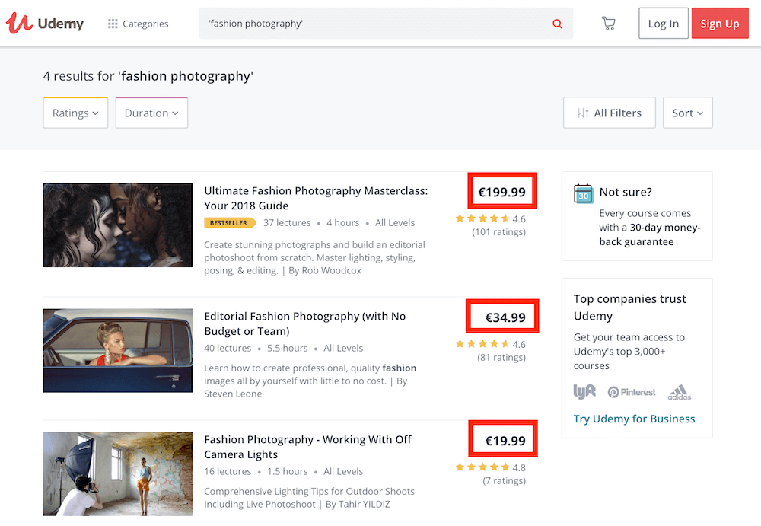The width and height of the screenshot is (761, 526).
Task: Click the 30-day calendar guarantee icon
Action: (583, 193)
